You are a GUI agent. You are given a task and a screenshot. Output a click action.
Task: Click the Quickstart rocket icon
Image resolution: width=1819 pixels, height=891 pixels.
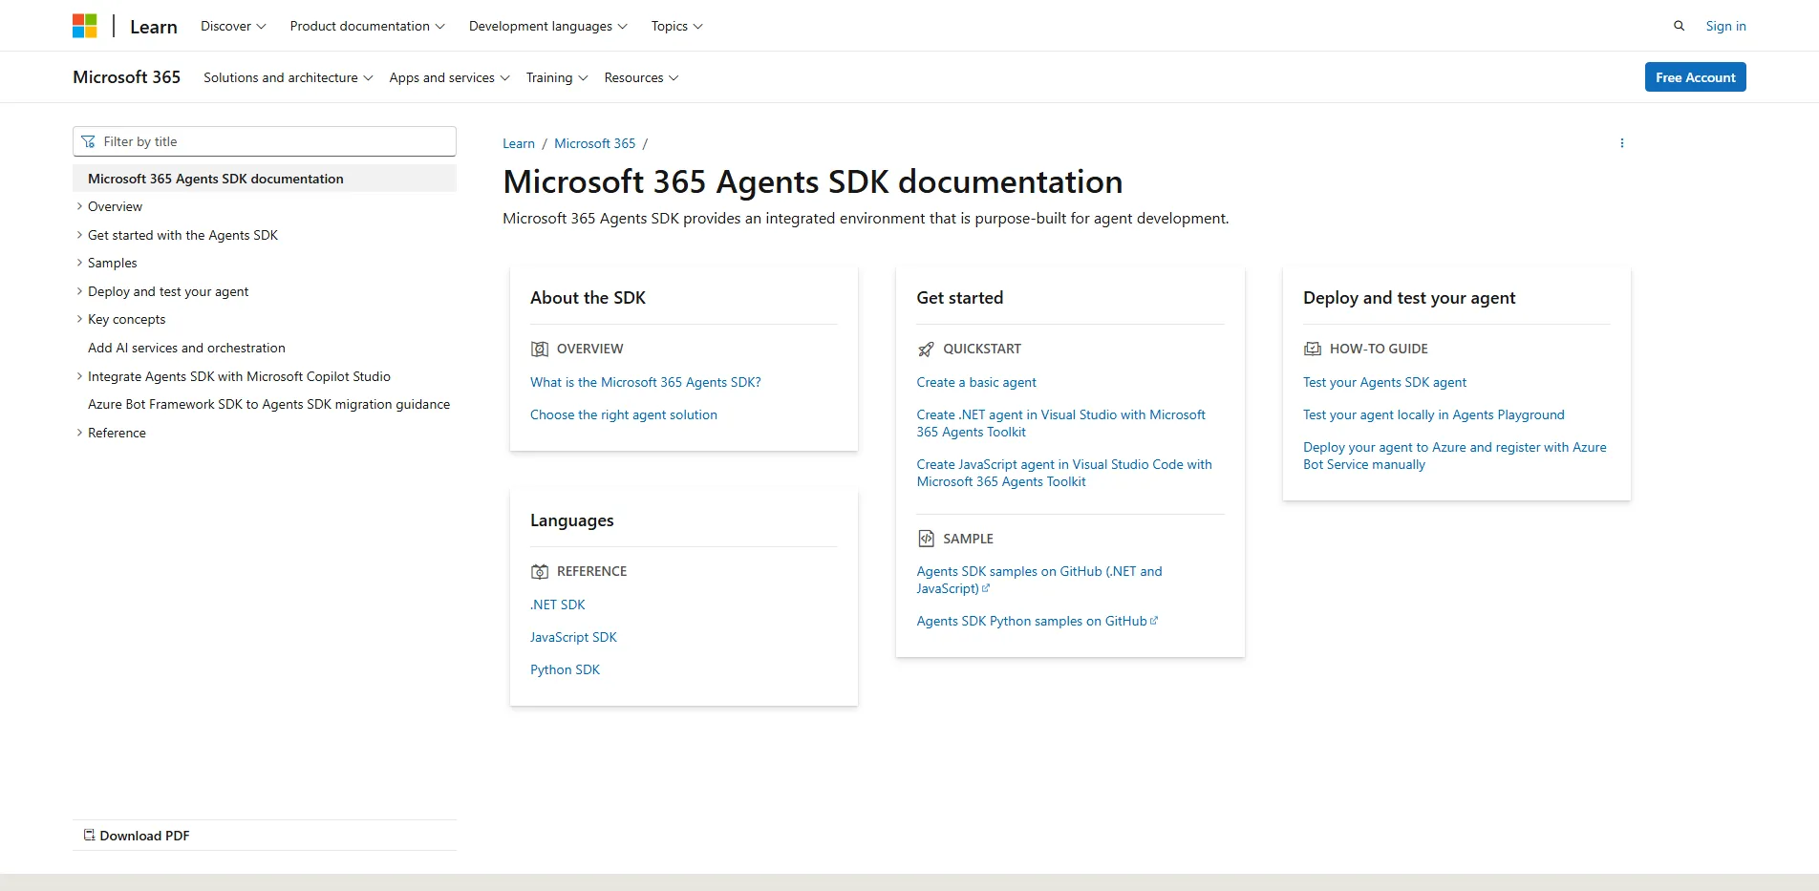point(926,349)
